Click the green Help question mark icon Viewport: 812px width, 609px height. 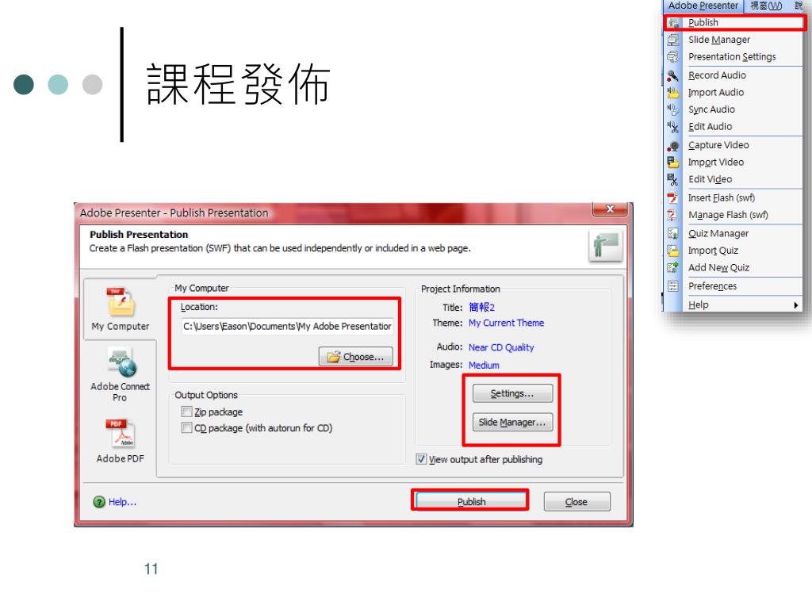[99, 502]
